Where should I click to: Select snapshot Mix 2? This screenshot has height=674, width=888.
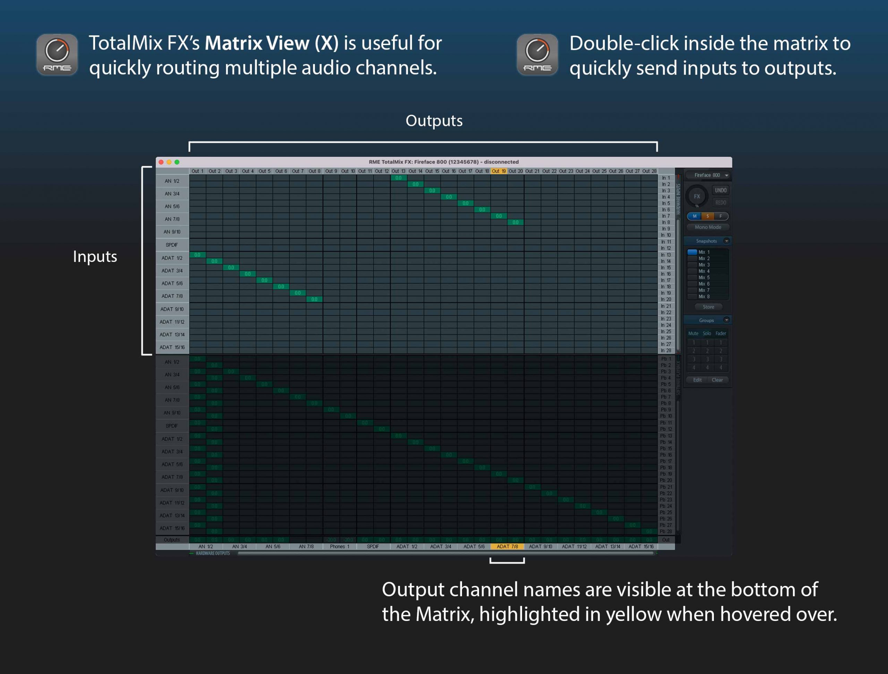(708, 258)
